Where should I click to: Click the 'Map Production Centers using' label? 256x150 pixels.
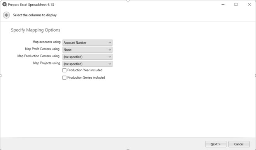(39, 56)
